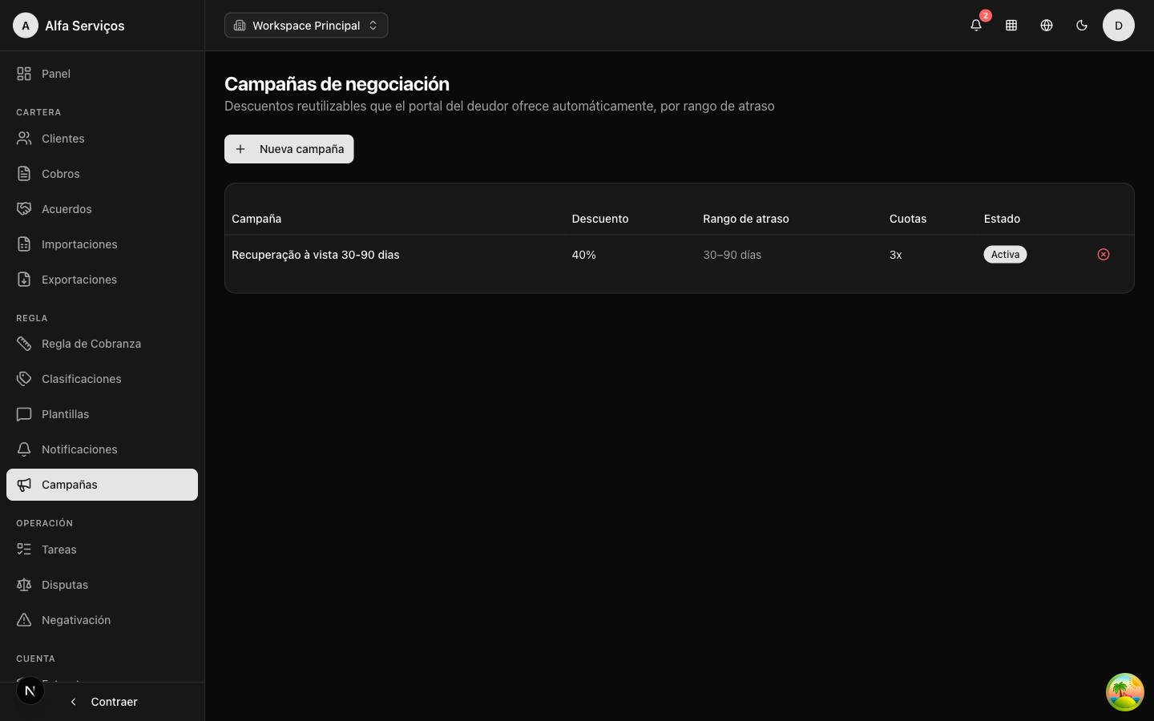This screenshot has width=1154, height=721.
Task: Click the Next.js N badge icon
Action: tap(30, 691)
